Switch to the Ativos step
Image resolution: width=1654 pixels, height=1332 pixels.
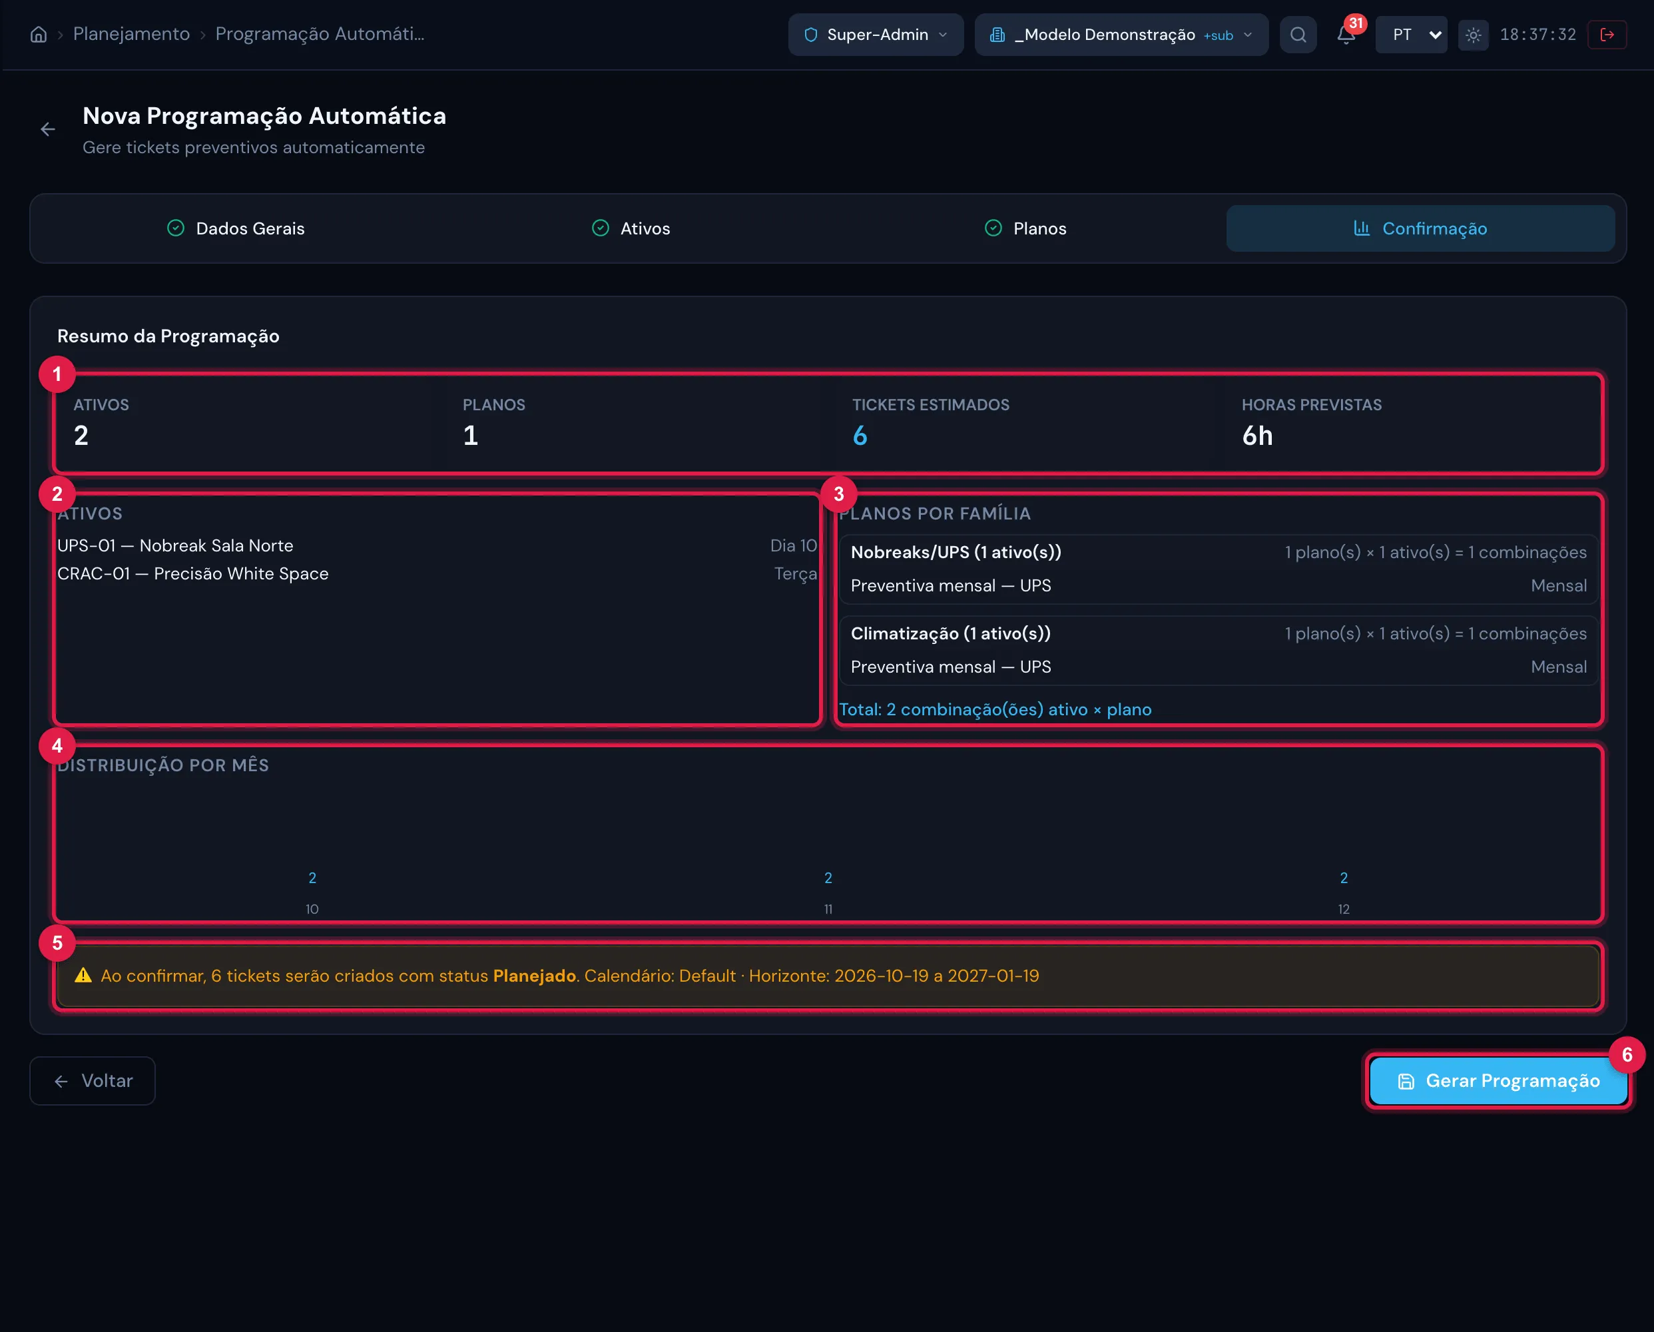click(x=631, y=228)
